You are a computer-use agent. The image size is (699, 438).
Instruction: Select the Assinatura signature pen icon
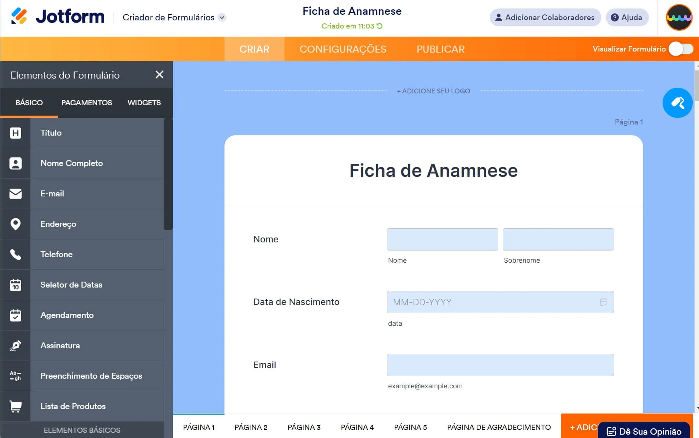15,345
